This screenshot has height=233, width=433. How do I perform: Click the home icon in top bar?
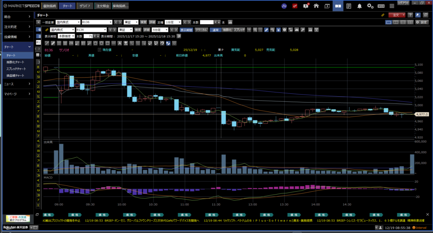click(317, 6)
